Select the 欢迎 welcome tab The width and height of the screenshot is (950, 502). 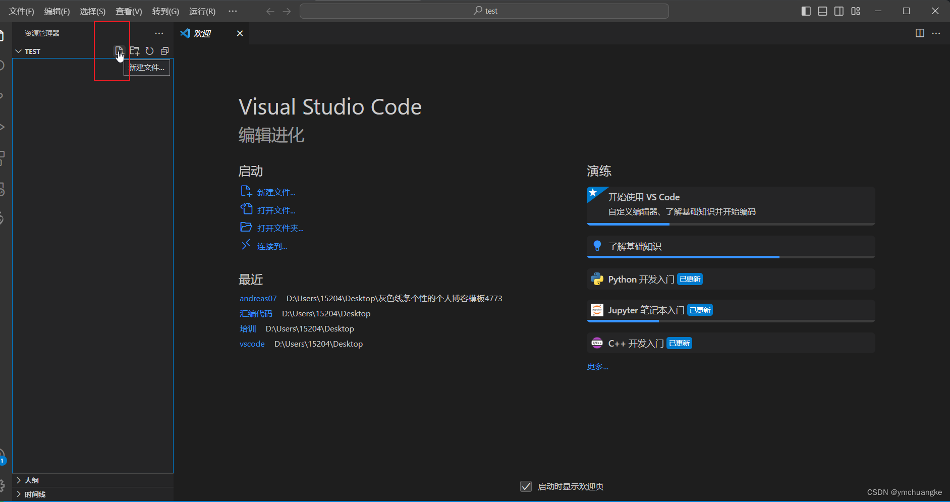[212, 33]
